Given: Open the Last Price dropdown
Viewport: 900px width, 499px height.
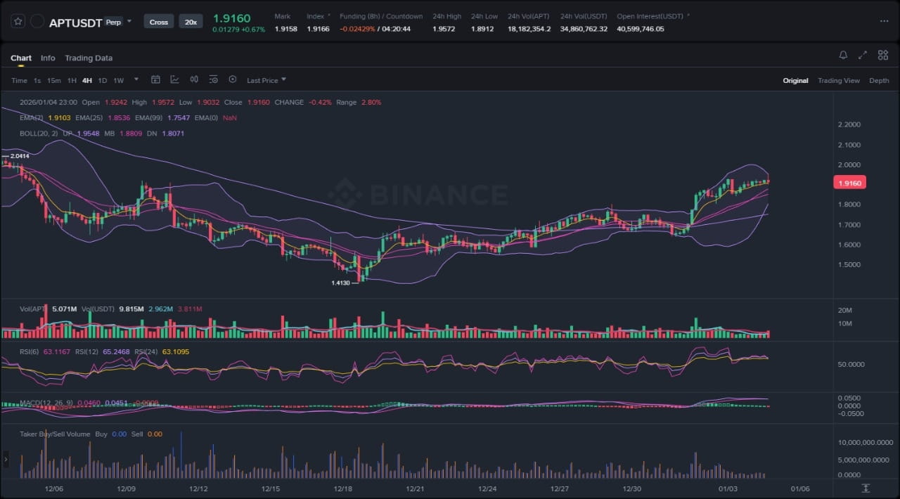Looking at the screenshot, I should pos(266,80).
